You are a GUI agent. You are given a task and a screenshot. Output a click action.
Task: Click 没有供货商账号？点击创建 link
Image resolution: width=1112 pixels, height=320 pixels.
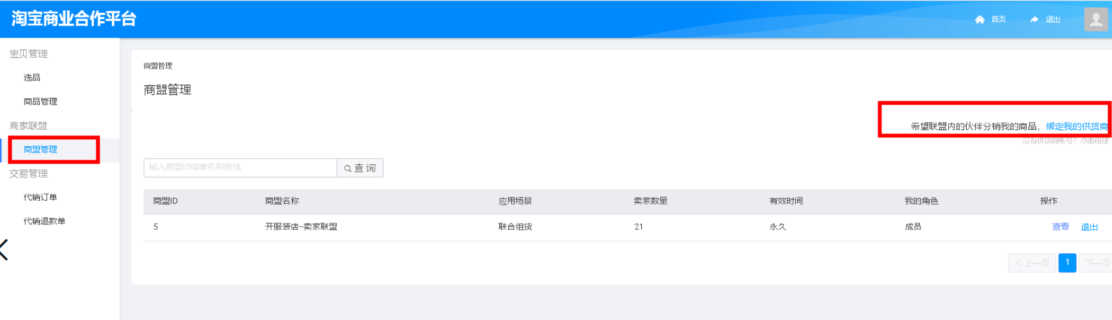[x=1066, y=140]
